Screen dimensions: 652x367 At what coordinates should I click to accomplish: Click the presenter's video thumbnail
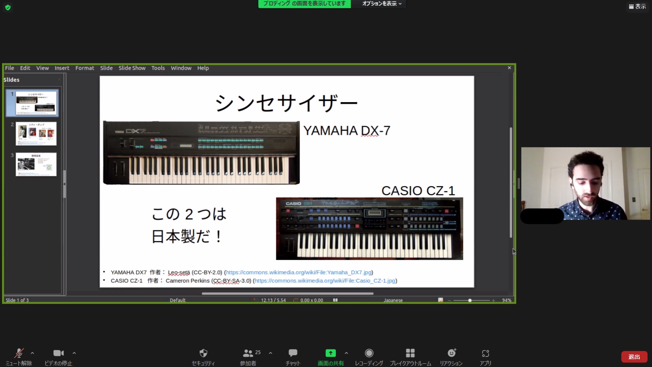pyautogui.click(x=585, y=183)
